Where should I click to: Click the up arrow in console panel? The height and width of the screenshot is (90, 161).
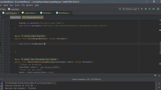[x=159, y=83]
